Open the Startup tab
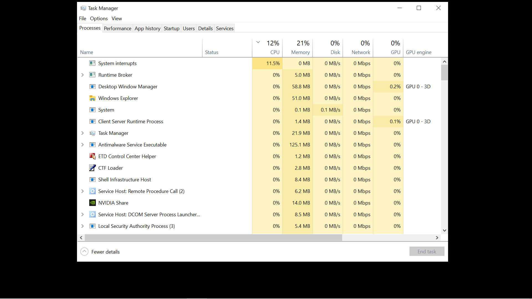Screen dimensions: 532x299 [x=171, y=28]
